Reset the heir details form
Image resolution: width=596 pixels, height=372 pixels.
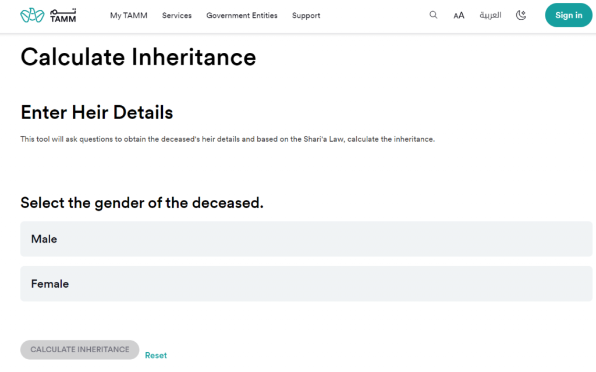(x=155, y=355)
